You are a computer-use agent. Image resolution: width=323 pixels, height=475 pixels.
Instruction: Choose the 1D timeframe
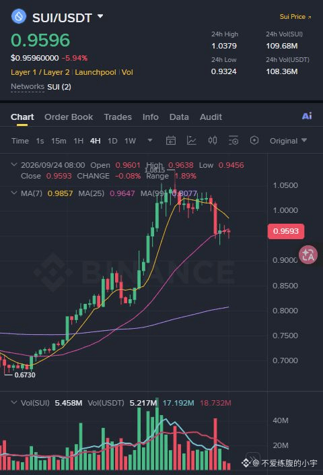(x=112, y=141)
